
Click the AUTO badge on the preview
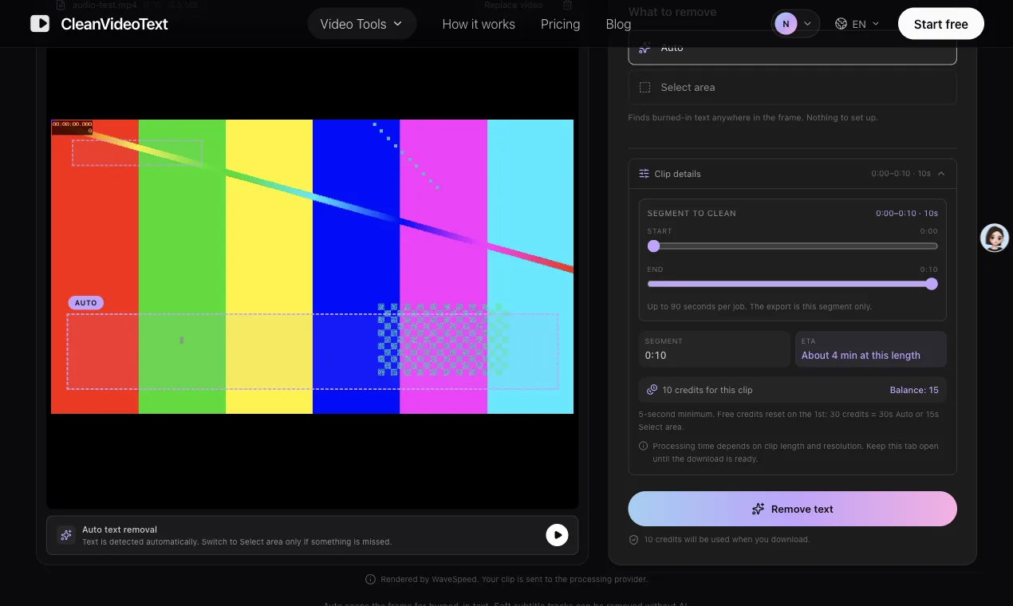click(x=86, y=303)
